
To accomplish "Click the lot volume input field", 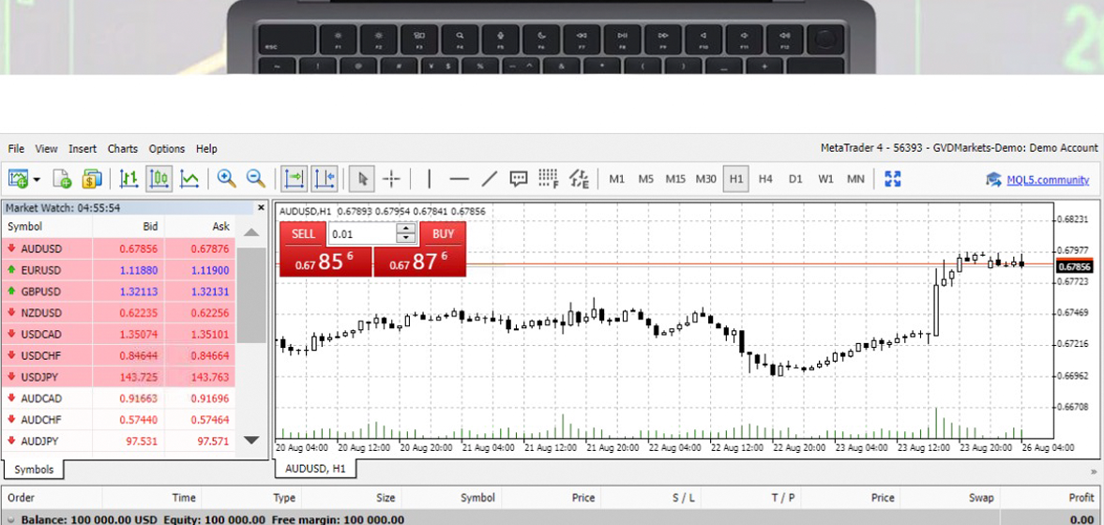I will [363, 233].
